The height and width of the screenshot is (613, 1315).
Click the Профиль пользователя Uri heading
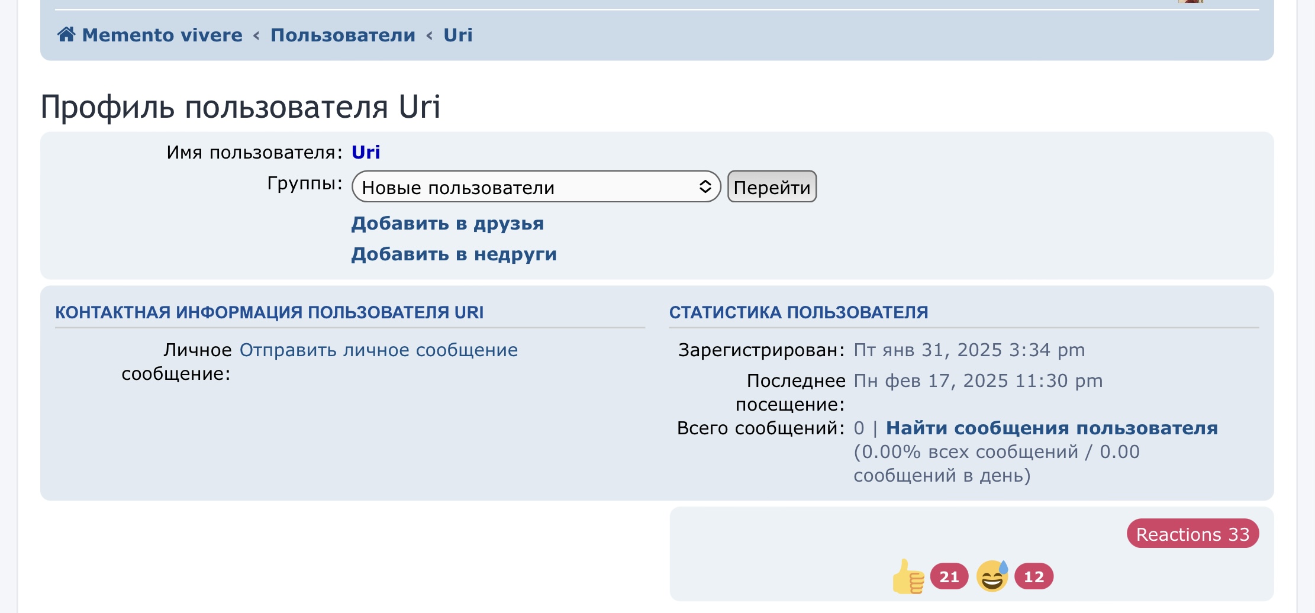pos(240,107)
